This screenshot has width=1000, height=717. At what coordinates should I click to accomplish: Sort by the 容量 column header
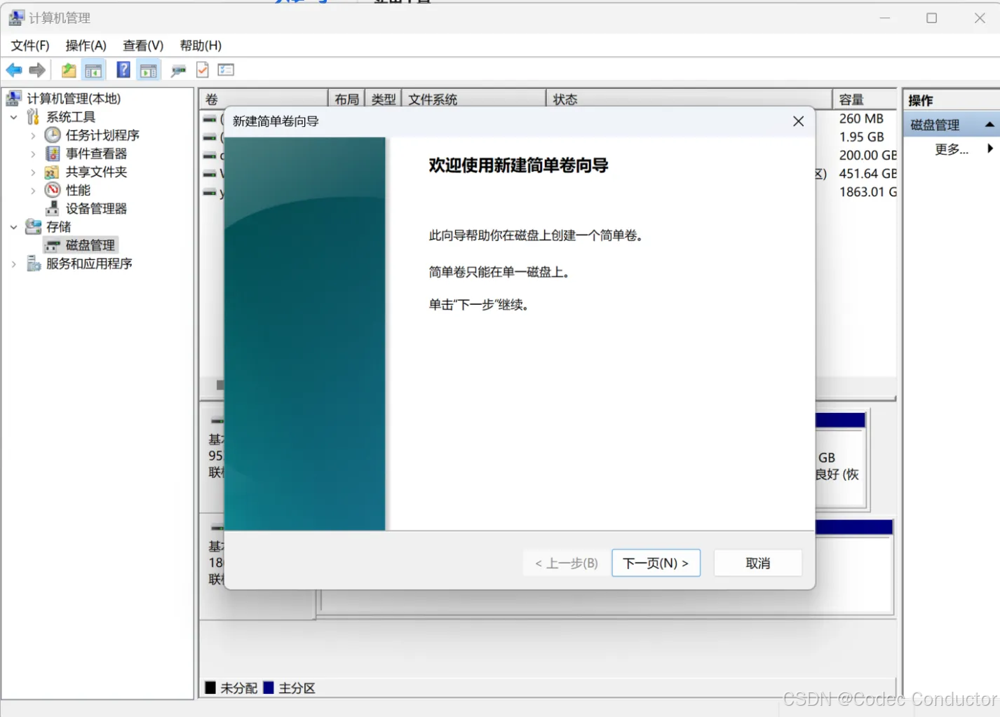click(x=865, y=99)
